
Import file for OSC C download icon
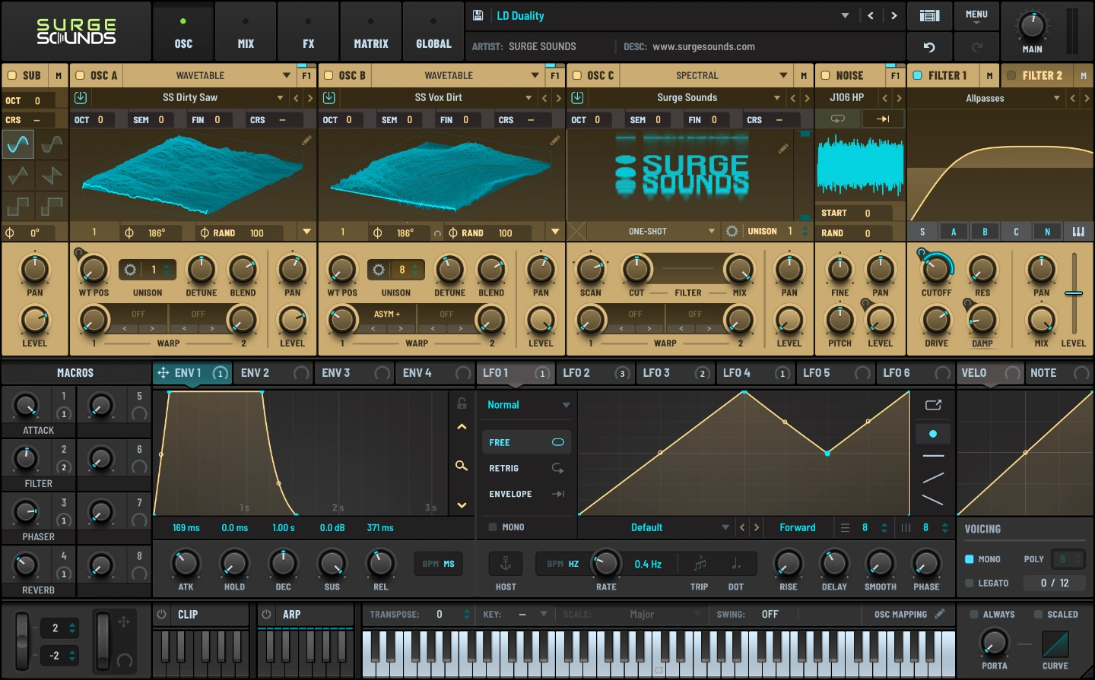pyautogui.click(x=578, y=98)
